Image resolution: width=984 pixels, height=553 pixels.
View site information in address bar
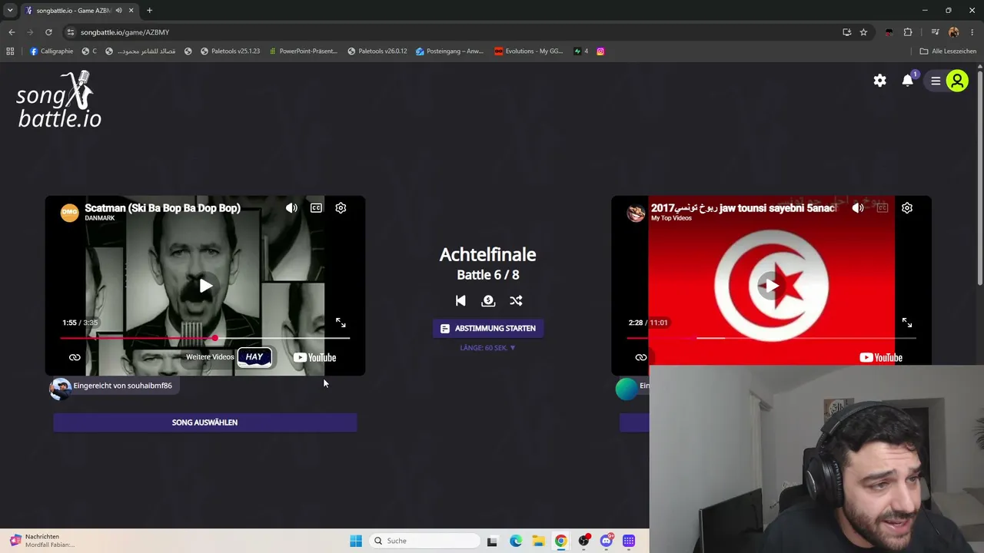[70, 32]
